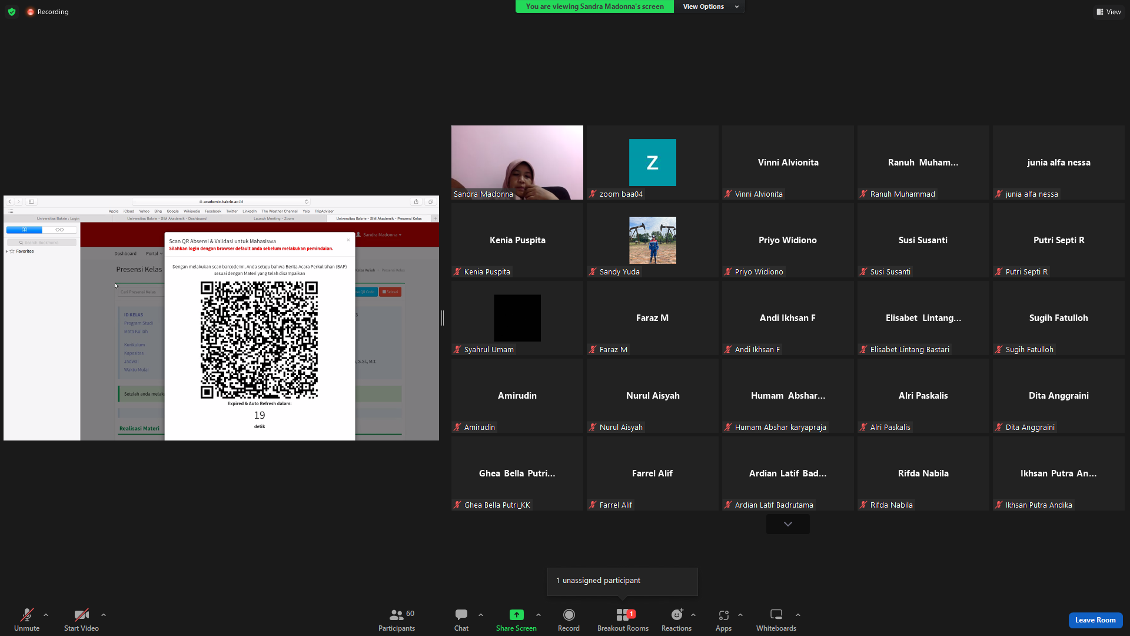Switch to the Launch Meeting - Zoom tab
This screenshot has height=636, width=1130.
point(274,218)
